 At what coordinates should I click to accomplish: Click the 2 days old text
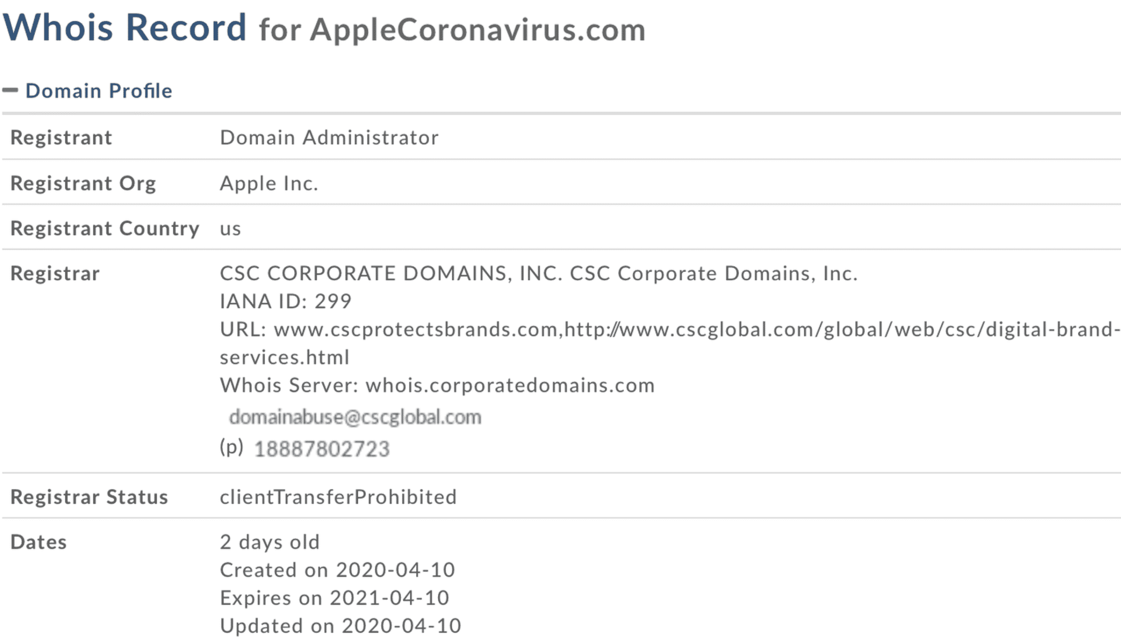270,542
